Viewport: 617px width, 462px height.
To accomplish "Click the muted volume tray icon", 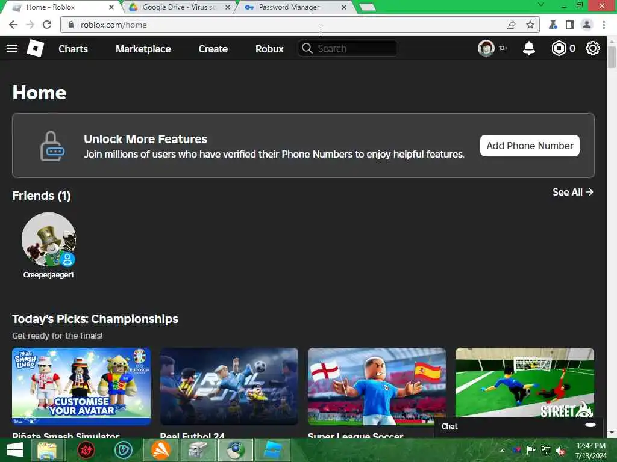I will [x=561, y=450].
